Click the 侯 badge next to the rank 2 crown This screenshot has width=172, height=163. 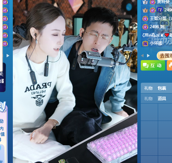click(153, 2)
